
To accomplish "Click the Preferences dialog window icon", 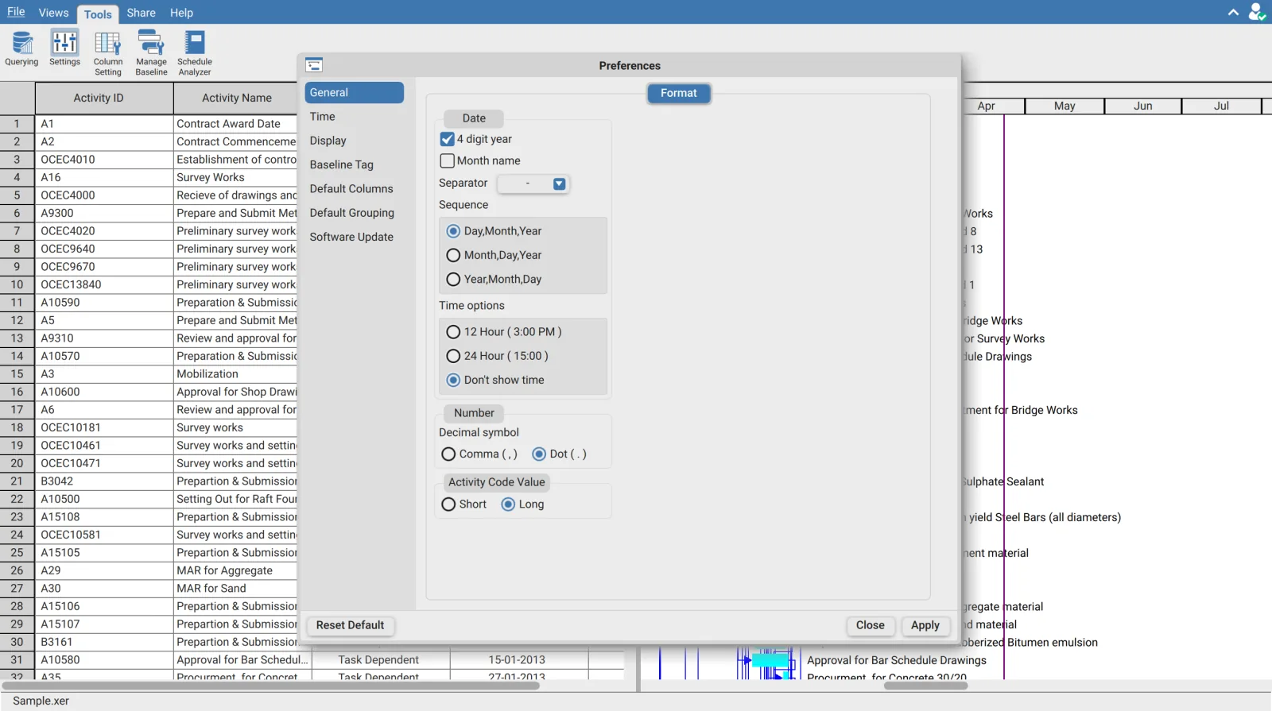I will point(314,65).
